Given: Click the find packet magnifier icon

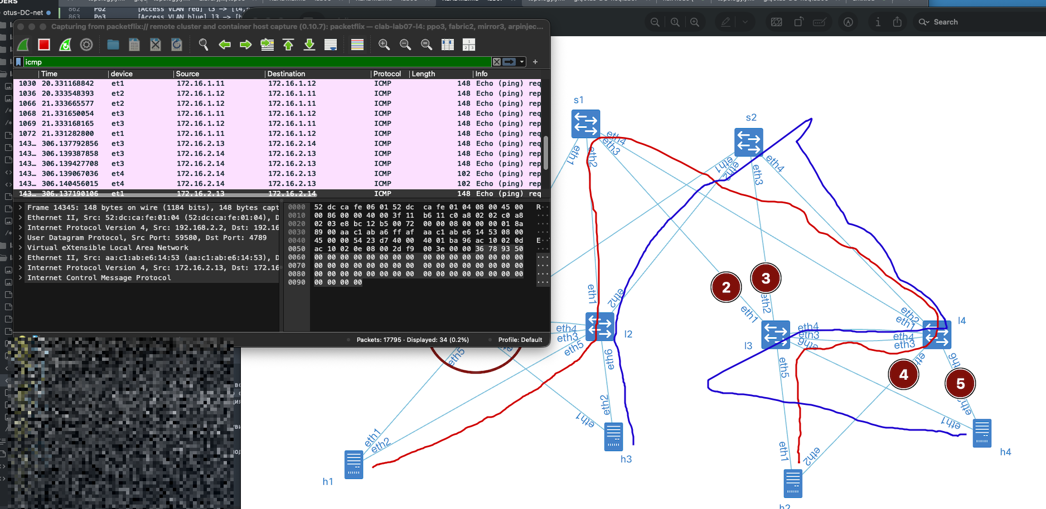Looking at the screenshot, I should 204,45.
